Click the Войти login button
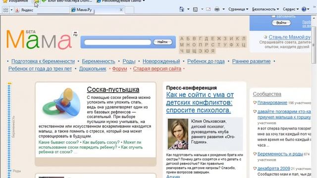 (281, 23)
